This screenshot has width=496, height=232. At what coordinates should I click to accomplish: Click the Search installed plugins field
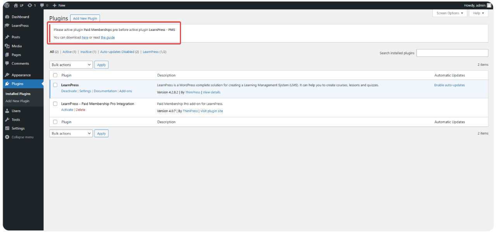pos(452,53)
